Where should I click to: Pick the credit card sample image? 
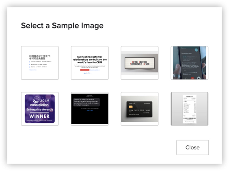click(140, 109)
